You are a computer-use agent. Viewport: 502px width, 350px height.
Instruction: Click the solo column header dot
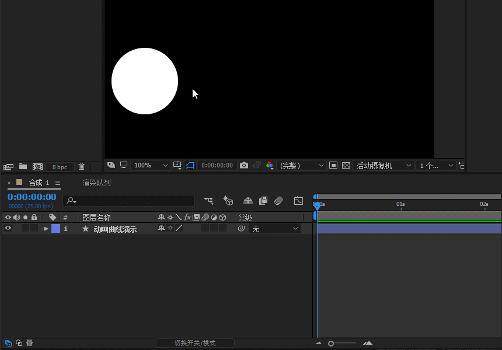click(x=25, y=217)
